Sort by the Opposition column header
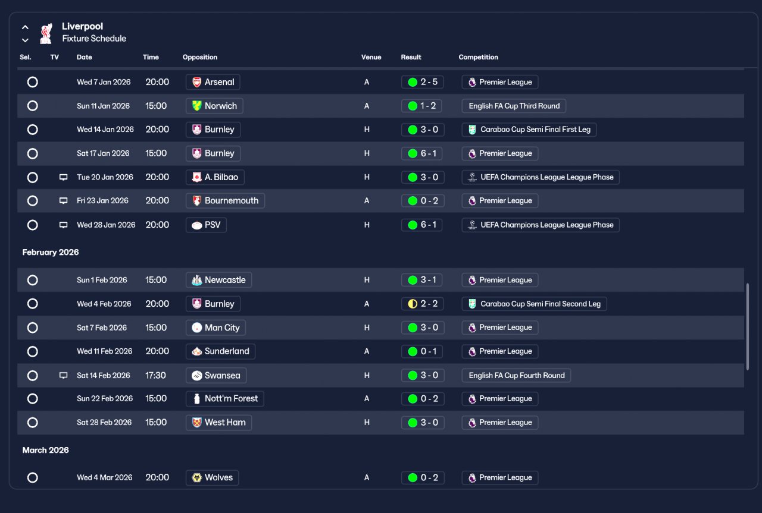Image resolution: width=762 pixels, height=513 pixels. 200,58
